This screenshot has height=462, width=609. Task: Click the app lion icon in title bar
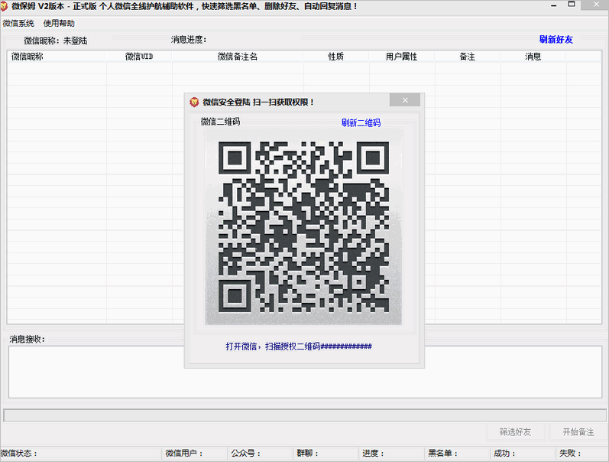[4, 6]
